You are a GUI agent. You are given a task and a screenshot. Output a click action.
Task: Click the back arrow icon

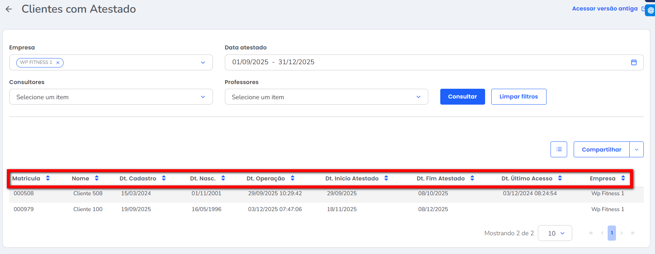9,9
